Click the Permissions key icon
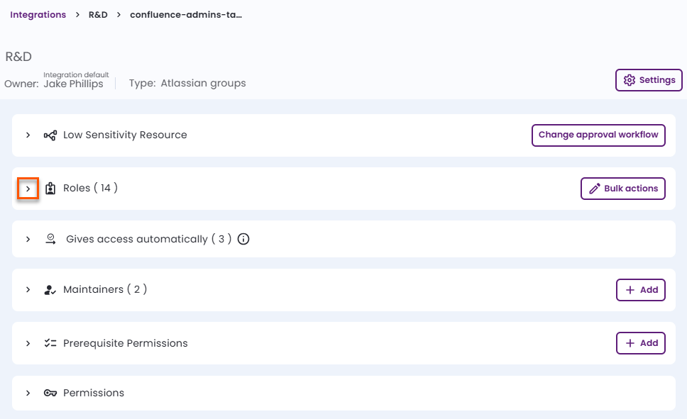 [50, 393]
